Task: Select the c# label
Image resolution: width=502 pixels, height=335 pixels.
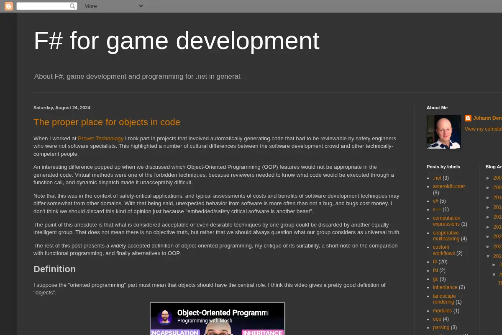Action: tap(435, 201)
